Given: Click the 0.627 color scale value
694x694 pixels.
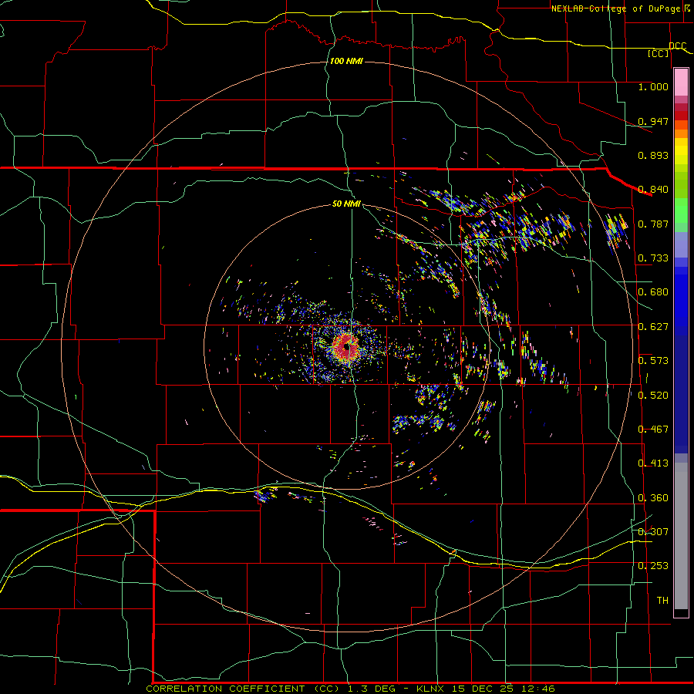Looking at the screenshot, I should 653,327.
